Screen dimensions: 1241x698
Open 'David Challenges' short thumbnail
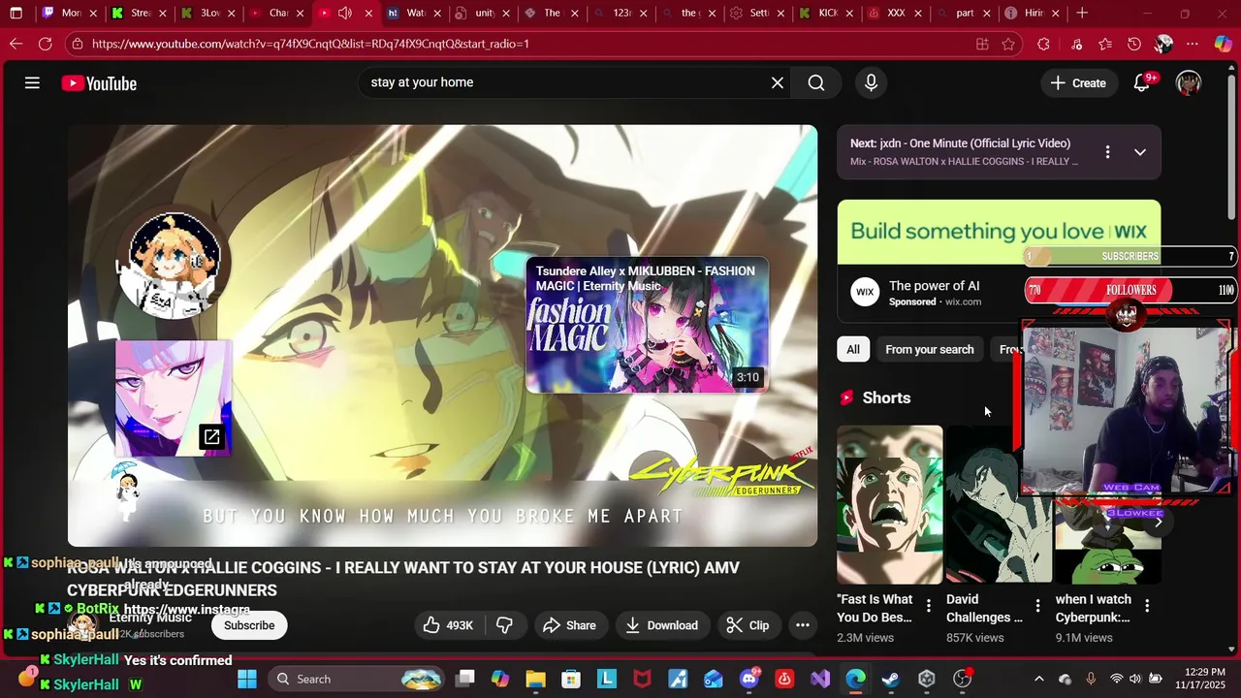point(999,505)
